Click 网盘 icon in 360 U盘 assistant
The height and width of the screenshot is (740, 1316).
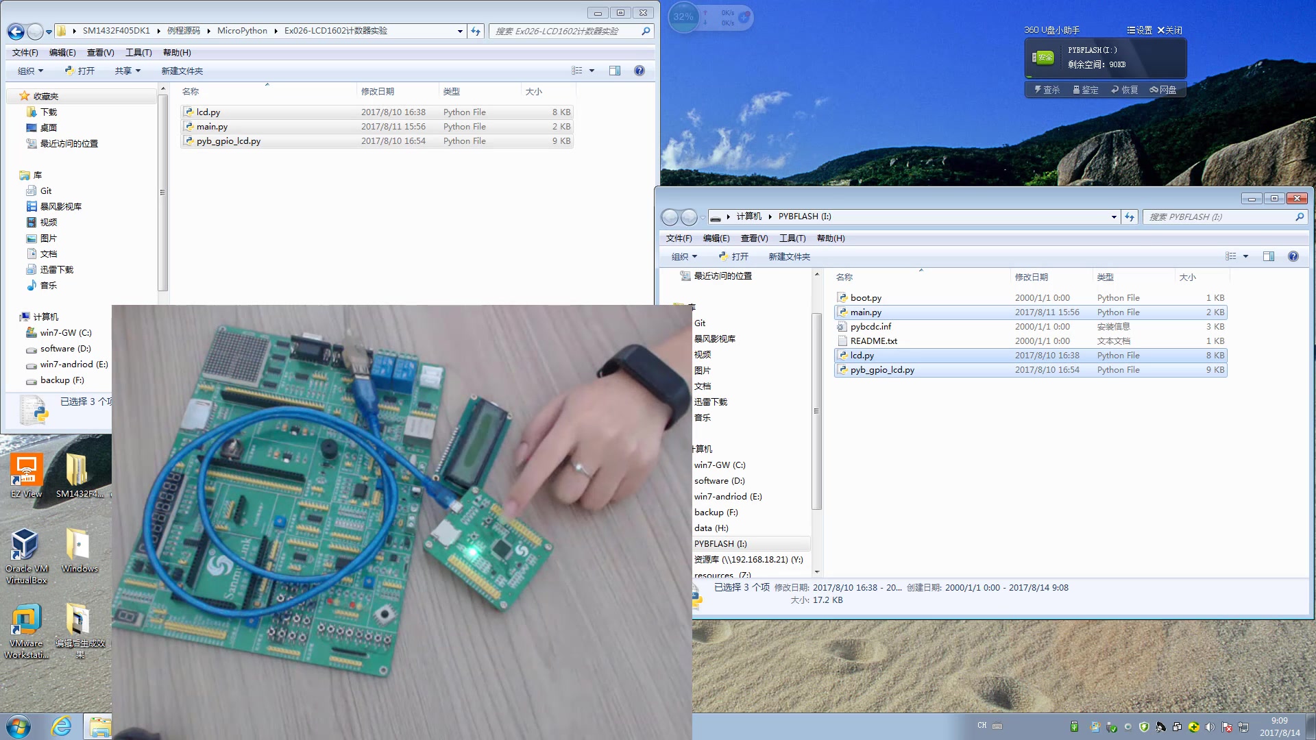pyautogui.click(x=1163, y=90)
